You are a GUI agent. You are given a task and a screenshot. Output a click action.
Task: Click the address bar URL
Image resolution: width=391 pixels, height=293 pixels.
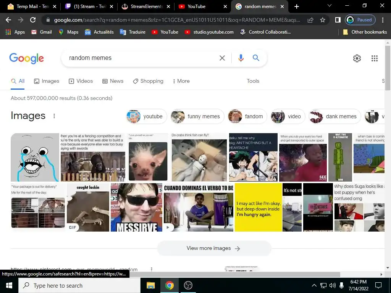click(x=177, y=20)
